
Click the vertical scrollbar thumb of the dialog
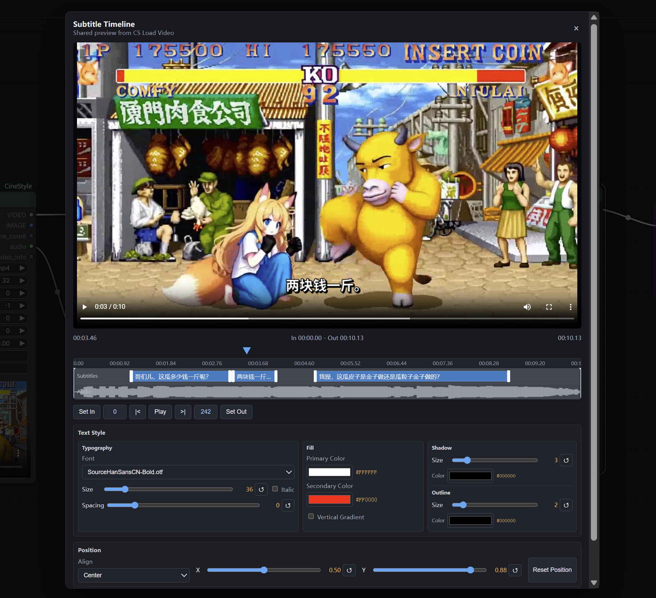(x=594, y=282)
